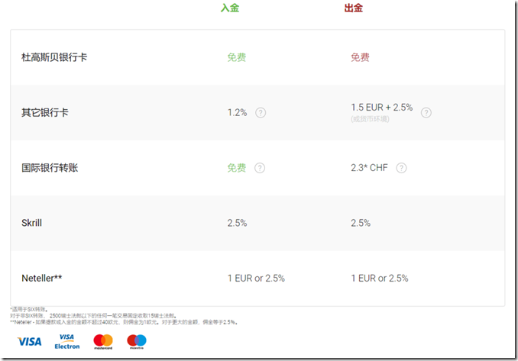Image resolution: width=518 pixels, height=361 pixels.
Task: Select the 入金 column header
Action: pos(230,9)
